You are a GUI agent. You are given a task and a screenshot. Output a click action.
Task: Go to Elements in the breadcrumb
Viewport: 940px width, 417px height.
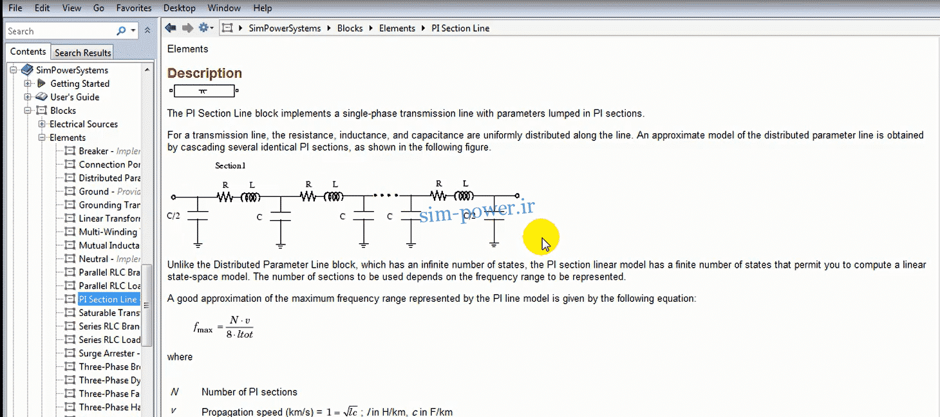tap(397, 28)
